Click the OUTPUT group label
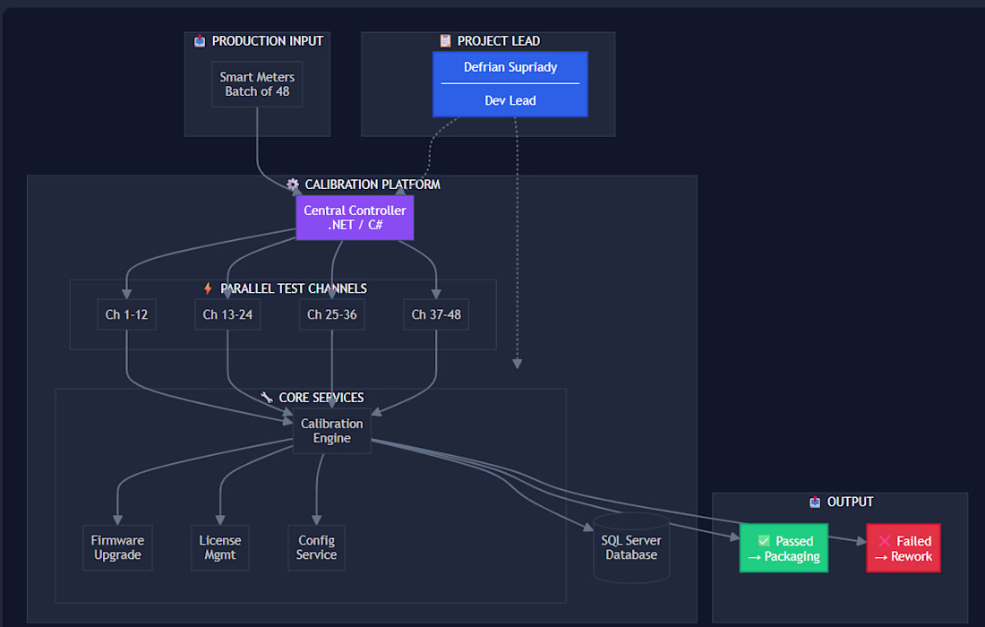Screen dimensions: 985x627 pyautogui.click(x=850, y=502)
